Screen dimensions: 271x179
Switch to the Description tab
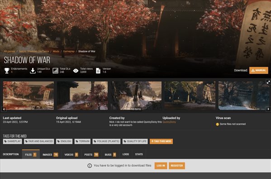click(11, 154)
